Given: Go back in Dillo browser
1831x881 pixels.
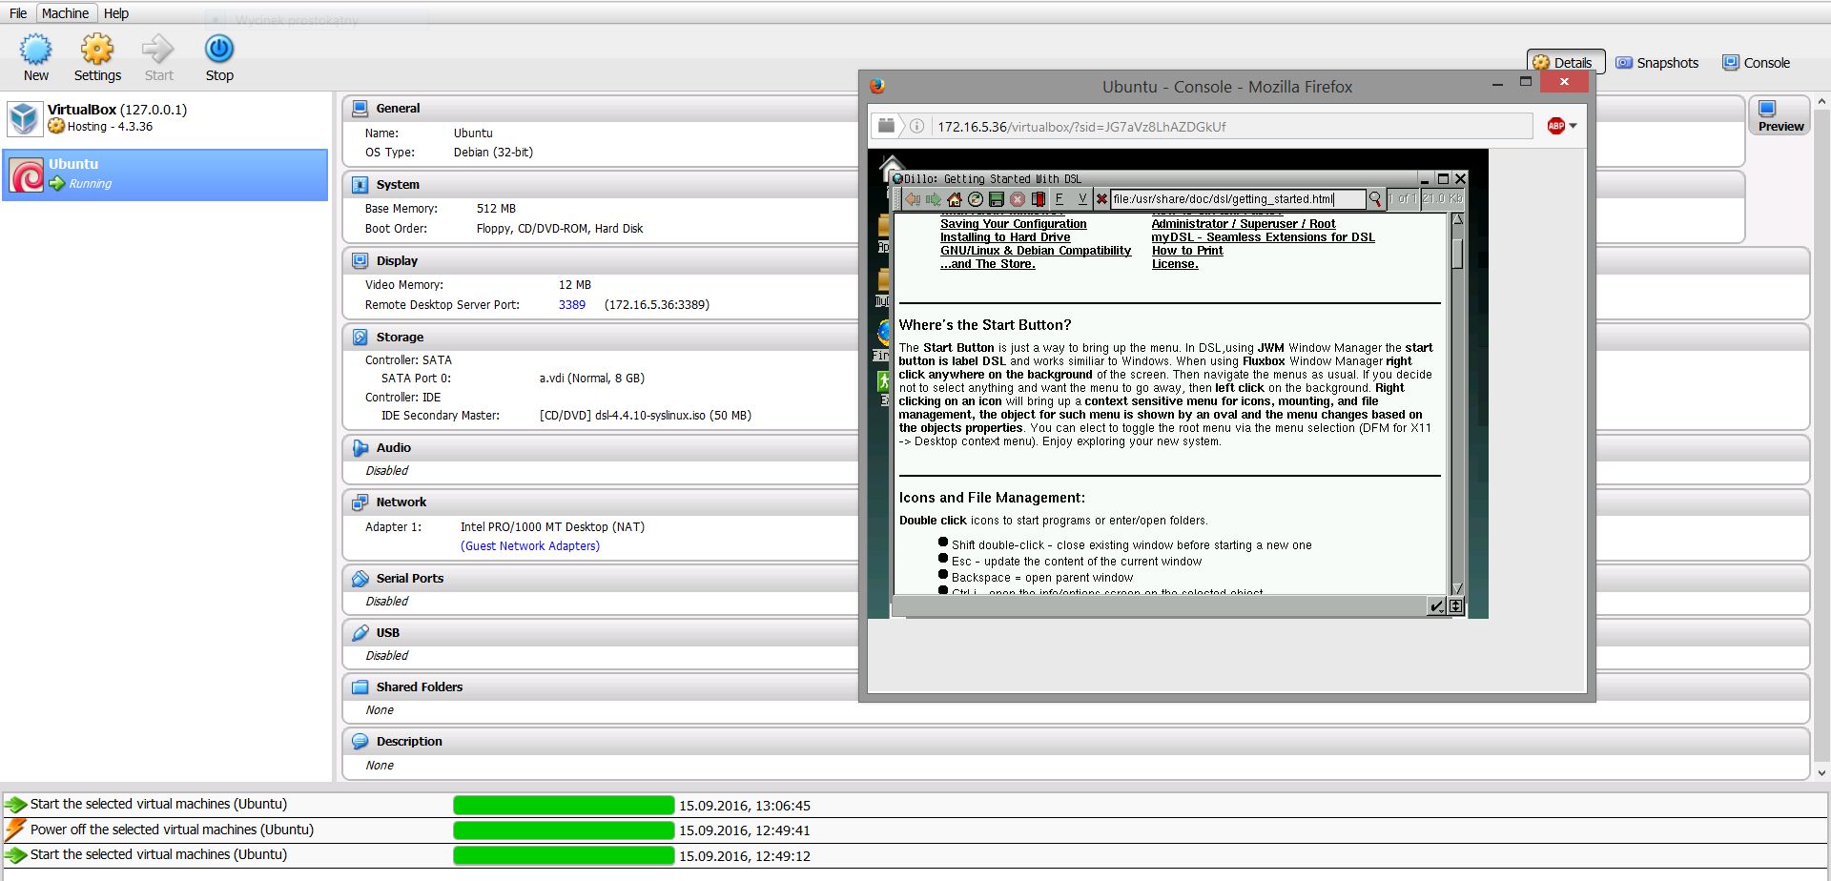Looking at the screenshot, I should [914, 199].
